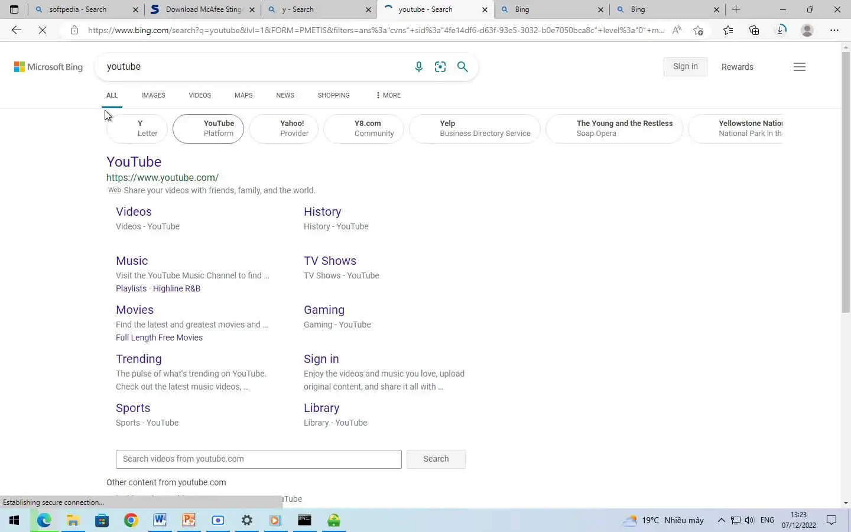Open the Full Length Free Movies link
Screen dimensions: 851x532
pyautogui.click(x=159, y=338)
